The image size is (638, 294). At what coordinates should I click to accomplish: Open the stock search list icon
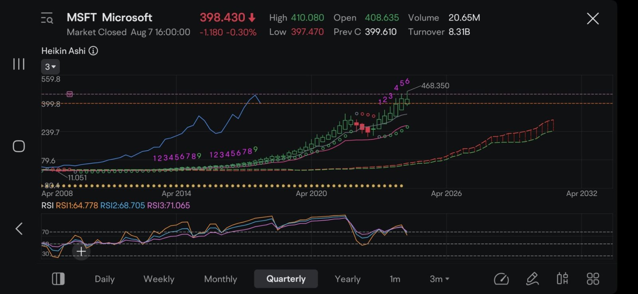pos(47,18)
